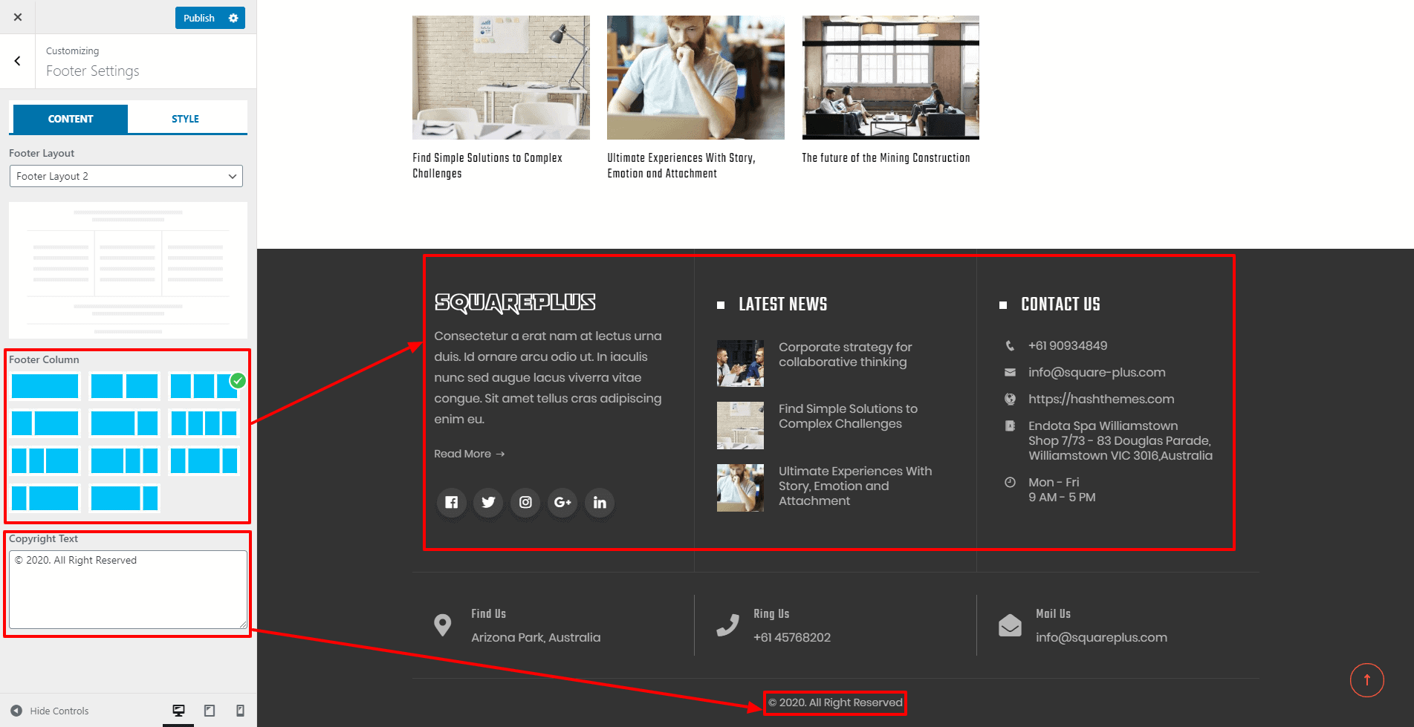Click the office lounge blog post image
Viewport: 1414px width, 727px height.
890,77
